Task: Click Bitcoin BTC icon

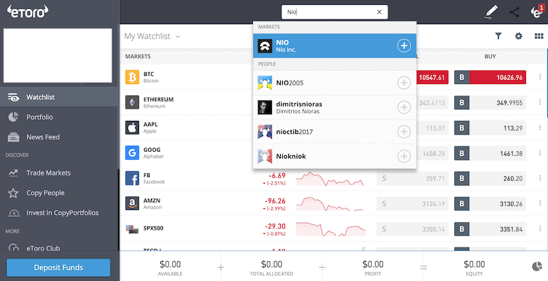Action: click(132, 77)
